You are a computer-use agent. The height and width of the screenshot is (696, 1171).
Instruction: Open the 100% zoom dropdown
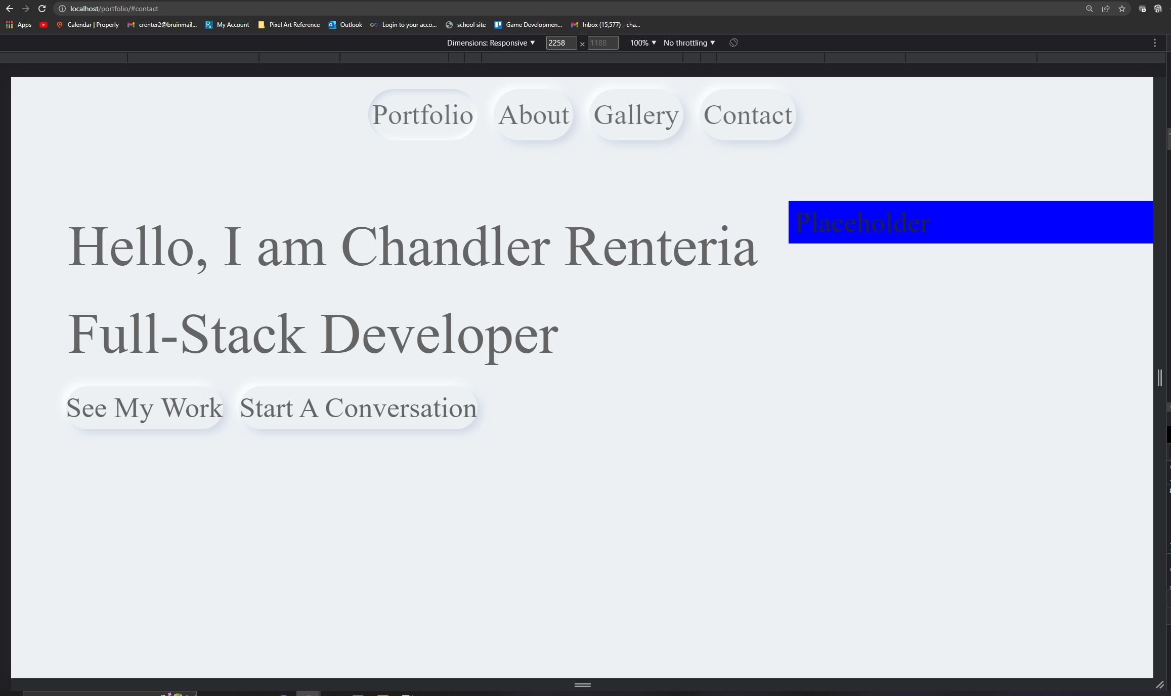pyautogui.click(x=643, y=43)
